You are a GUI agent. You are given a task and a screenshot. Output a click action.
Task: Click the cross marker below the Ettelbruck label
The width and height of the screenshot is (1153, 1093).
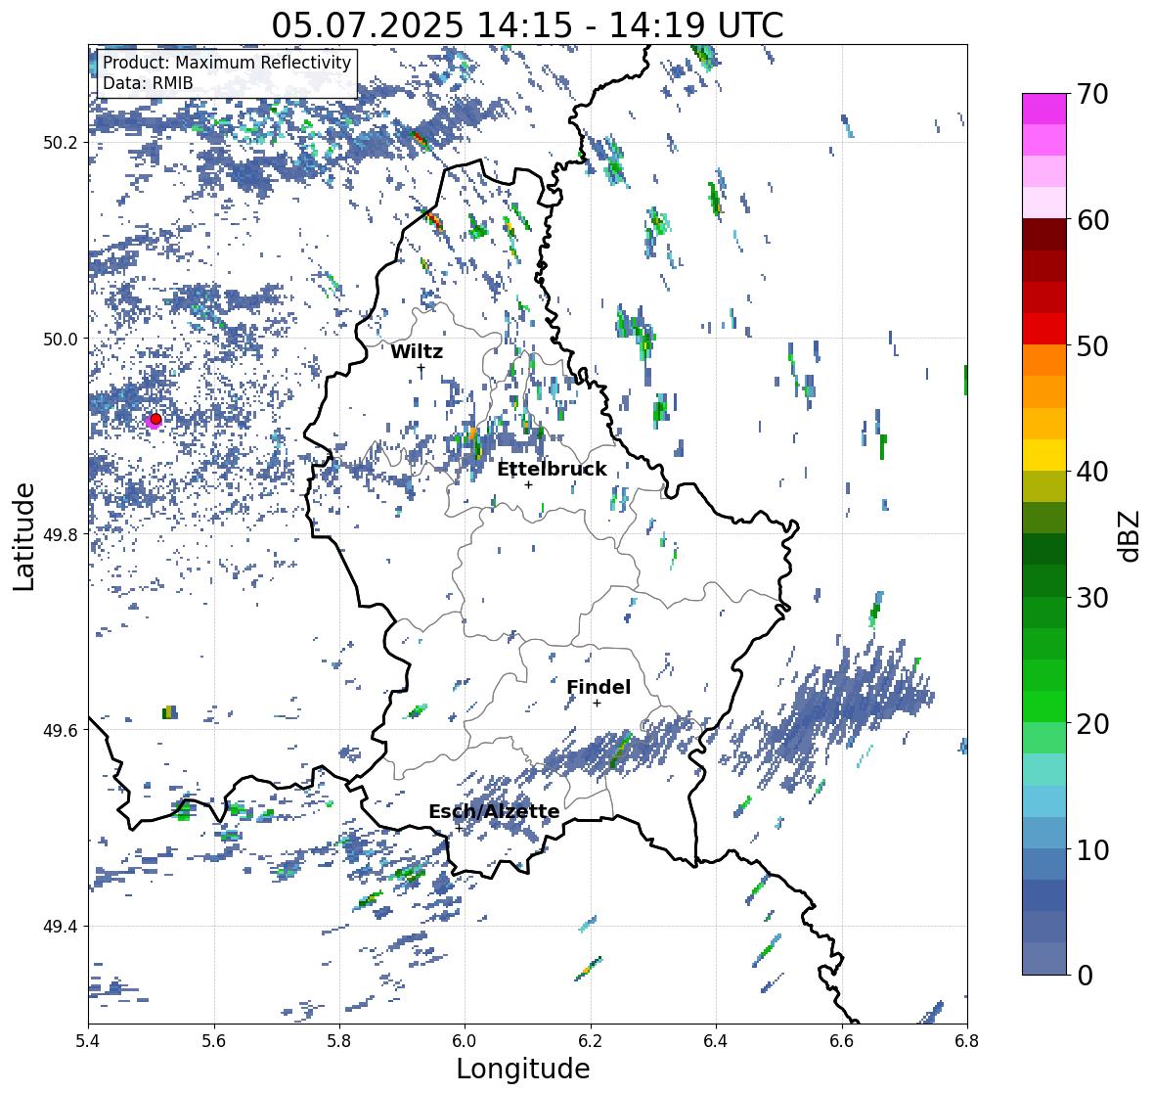pos(528,484)
